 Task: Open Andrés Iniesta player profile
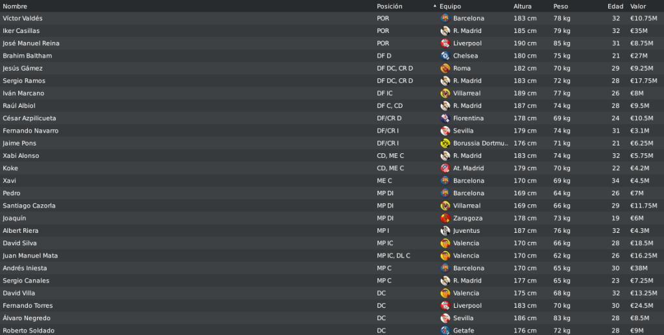tap(25, 268)
